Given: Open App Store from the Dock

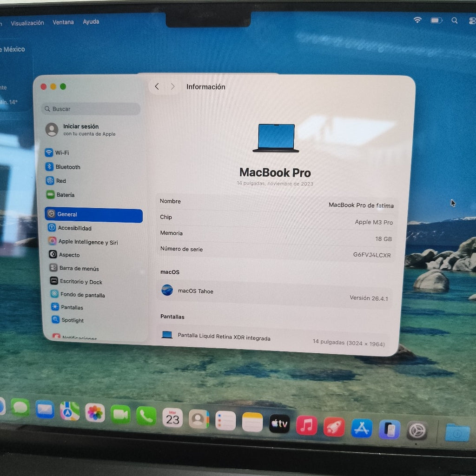Looking at the screenshot, I should click(362, 428).
